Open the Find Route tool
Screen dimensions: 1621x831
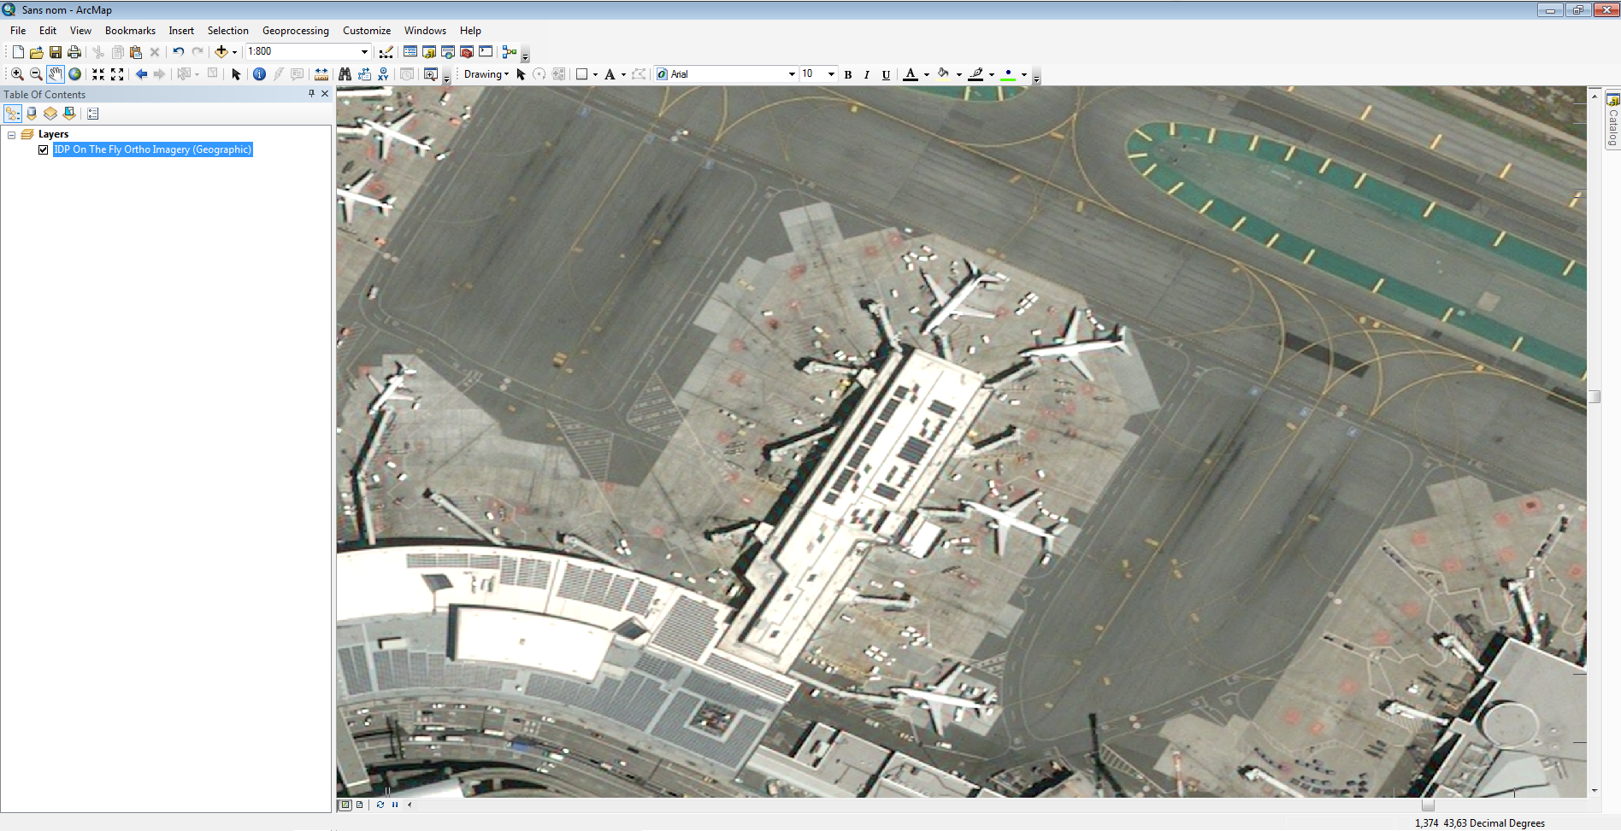pos(364,74)
